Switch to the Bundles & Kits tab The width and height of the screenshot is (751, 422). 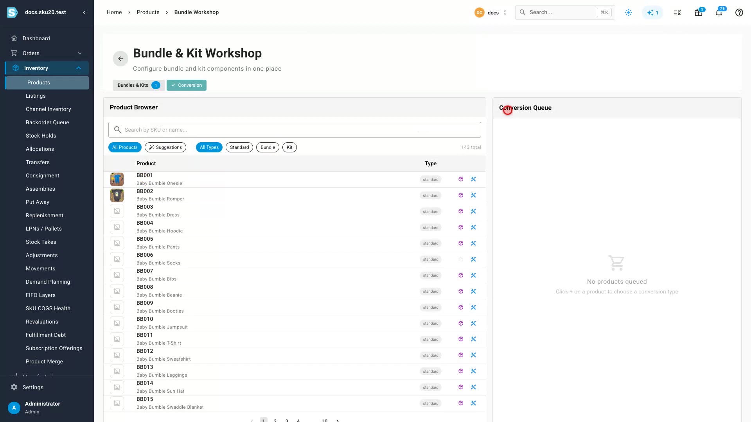click(x=138, y=85)
